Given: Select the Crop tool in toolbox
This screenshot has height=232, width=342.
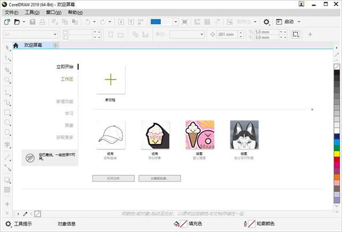Looking at the screenshot, I should (7, 70).
